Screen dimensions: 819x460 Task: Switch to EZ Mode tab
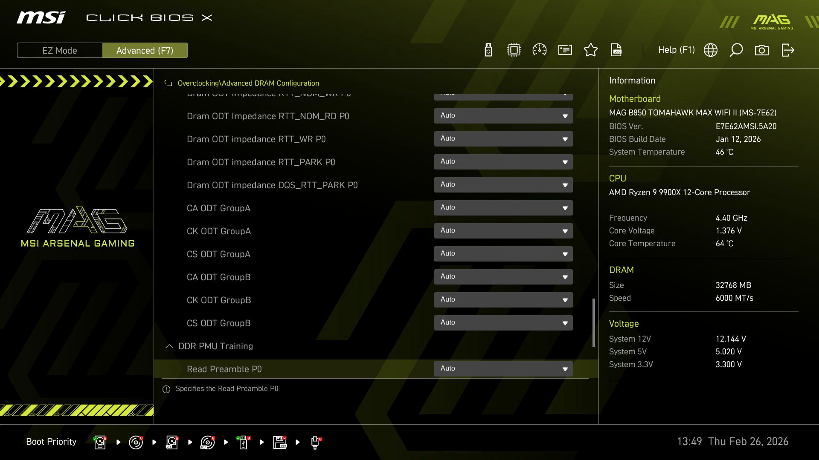pos(60,50)
